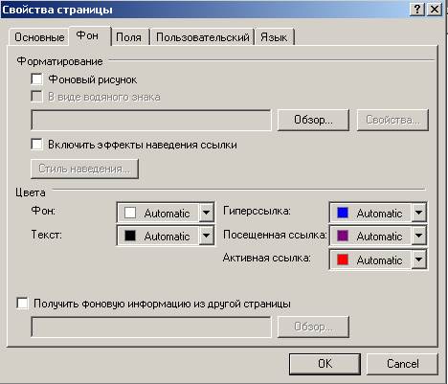This screenshot has width=448, height=384.
Task: Expand the Текст color dropdown arrow
Action: 207,236
